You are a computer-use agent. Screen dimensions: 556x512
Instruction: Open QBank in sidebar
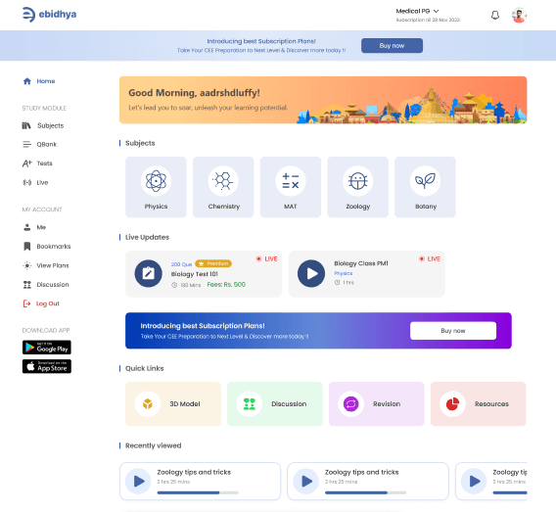point(39,144)
